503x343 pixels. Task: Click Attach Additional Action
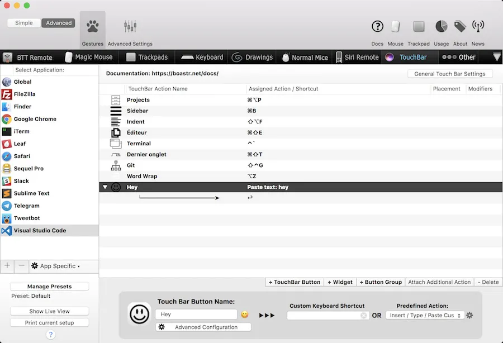[439, 282]
